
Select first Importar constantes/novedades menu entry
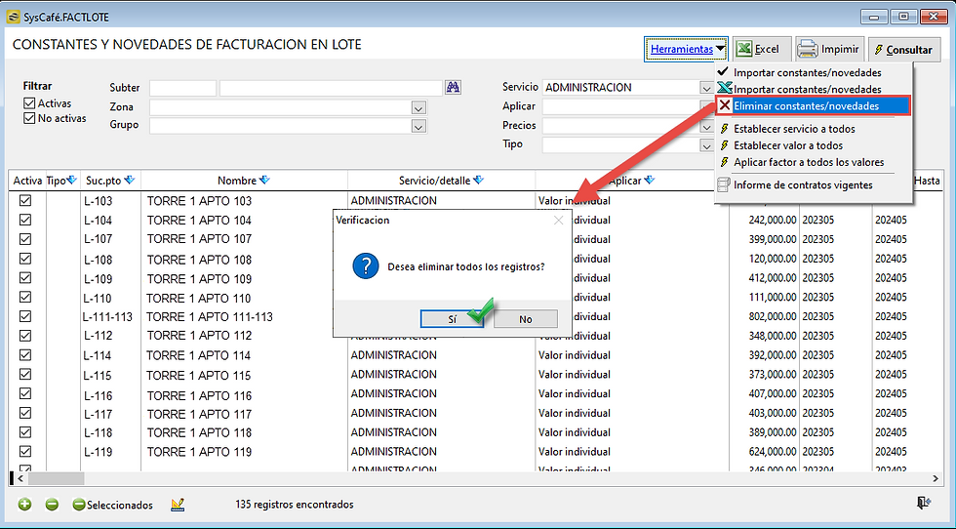pos(808,72)
